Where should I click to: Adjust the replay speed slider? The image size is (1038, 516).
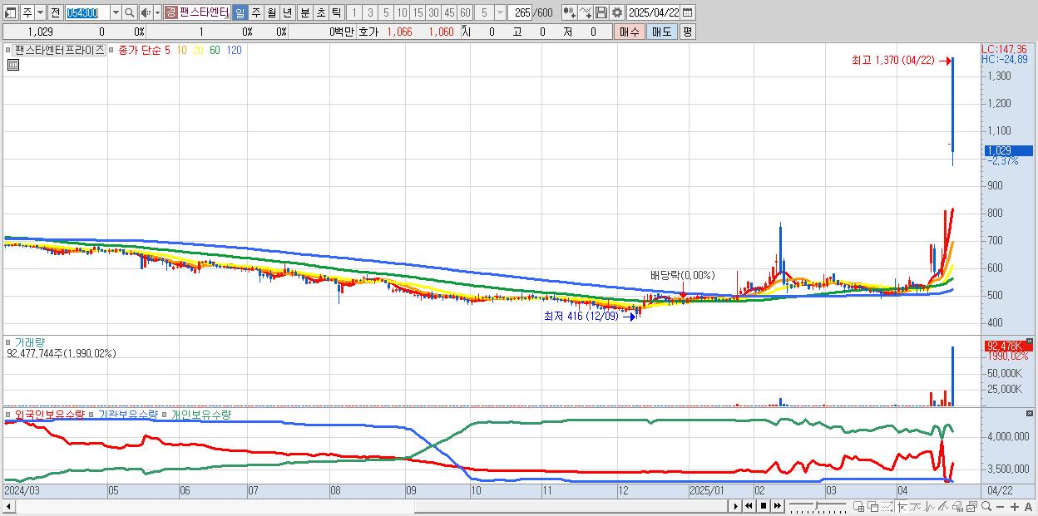coord(818,506)
